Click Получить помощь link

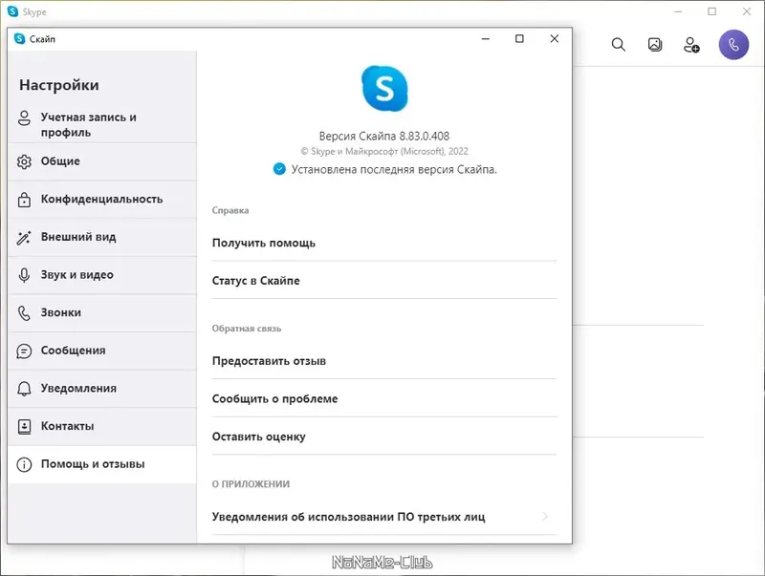pos(384,243)
